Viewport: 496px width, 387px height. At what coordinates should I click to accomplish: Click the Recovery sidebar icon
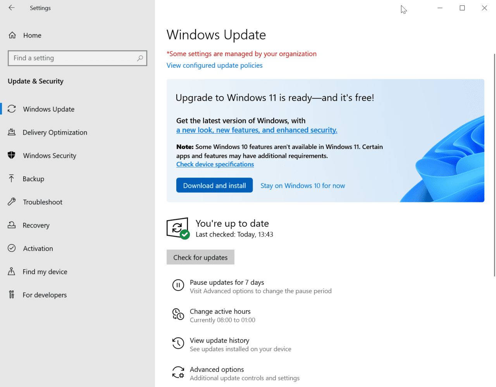pyautogui.click(x=12, y=225)
